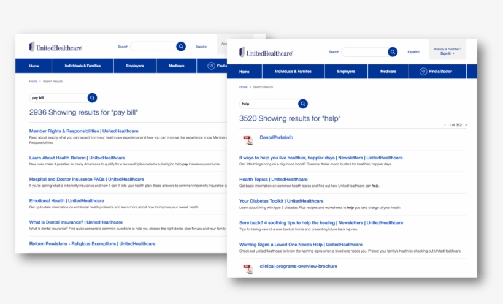Viewport: 503px width, 304px height.
Task: Click the UnitedHealthcare logo in right window
Action: [266, 53]
